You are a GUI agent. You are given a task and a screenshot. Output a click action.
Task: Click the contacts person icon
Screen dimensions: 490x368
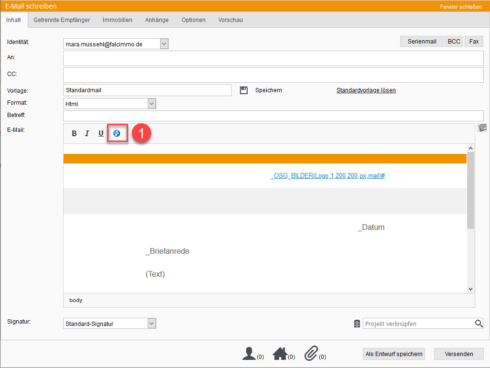pos(249,354)
